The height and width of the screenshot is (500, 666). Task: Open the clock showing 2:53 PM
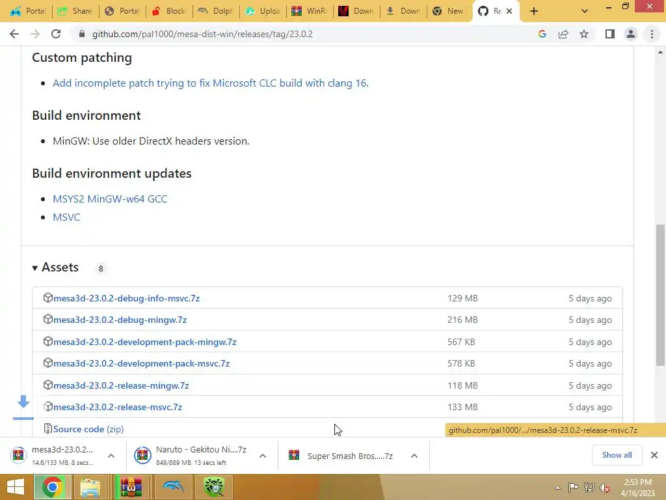point(637,487)
